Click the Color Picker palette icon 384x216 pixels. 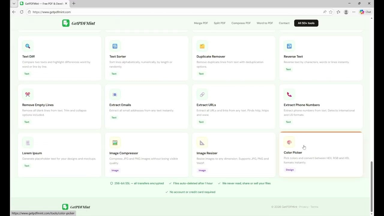click(x=289, y=142)
